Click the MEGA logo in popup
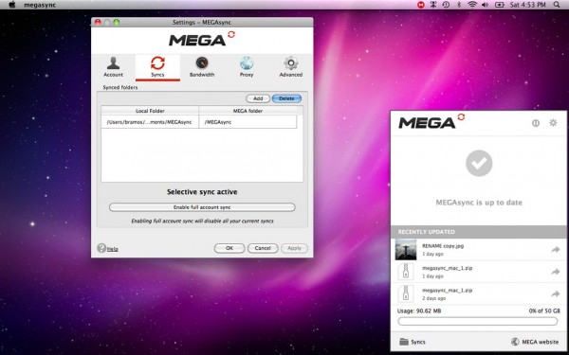Image resolution: width=569 pixels, height=355 pixels. 431,122
